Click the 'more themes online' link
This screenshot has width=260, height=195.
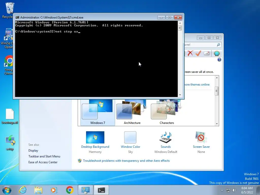[197, 85]
